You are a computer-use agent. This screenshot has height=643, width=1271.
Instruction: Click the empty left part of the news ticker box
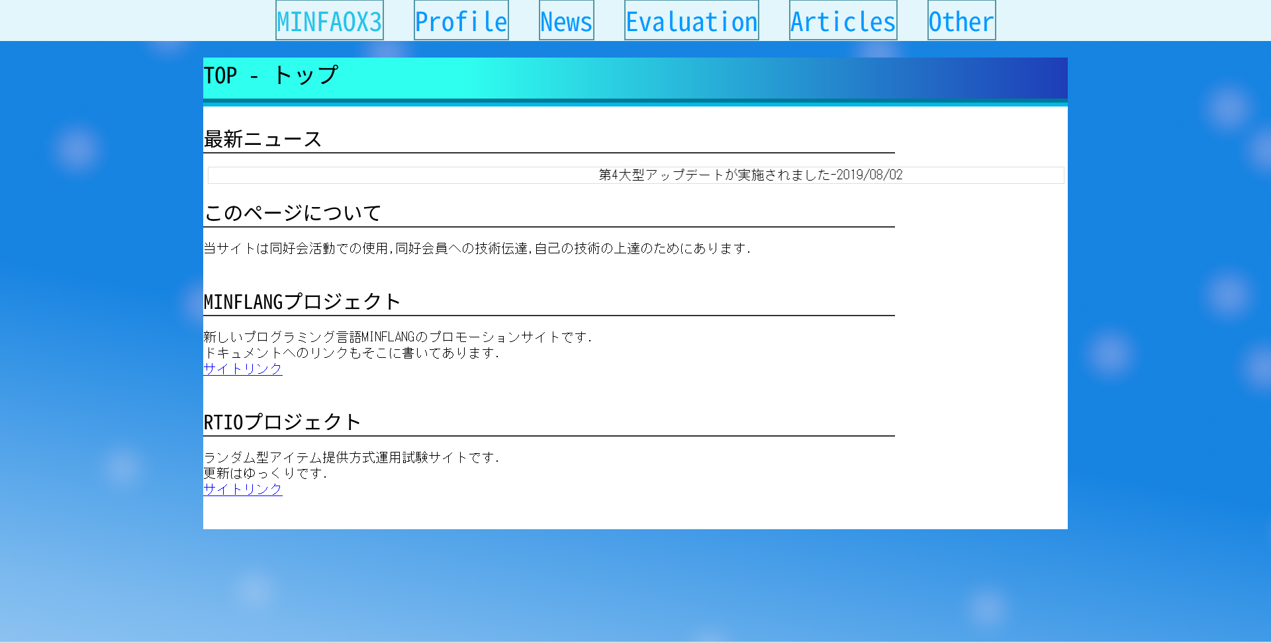tap(364, 175)
